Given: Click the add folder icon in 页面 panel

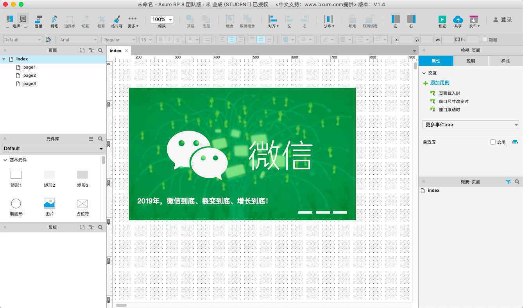Looking at the screenshot, I should pos(91,50).
